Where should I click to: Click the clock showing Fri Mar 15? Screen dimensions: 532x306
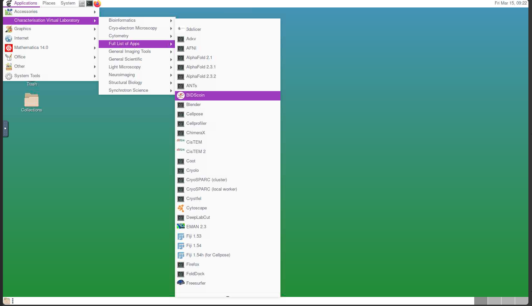click(x=510, y=3)
